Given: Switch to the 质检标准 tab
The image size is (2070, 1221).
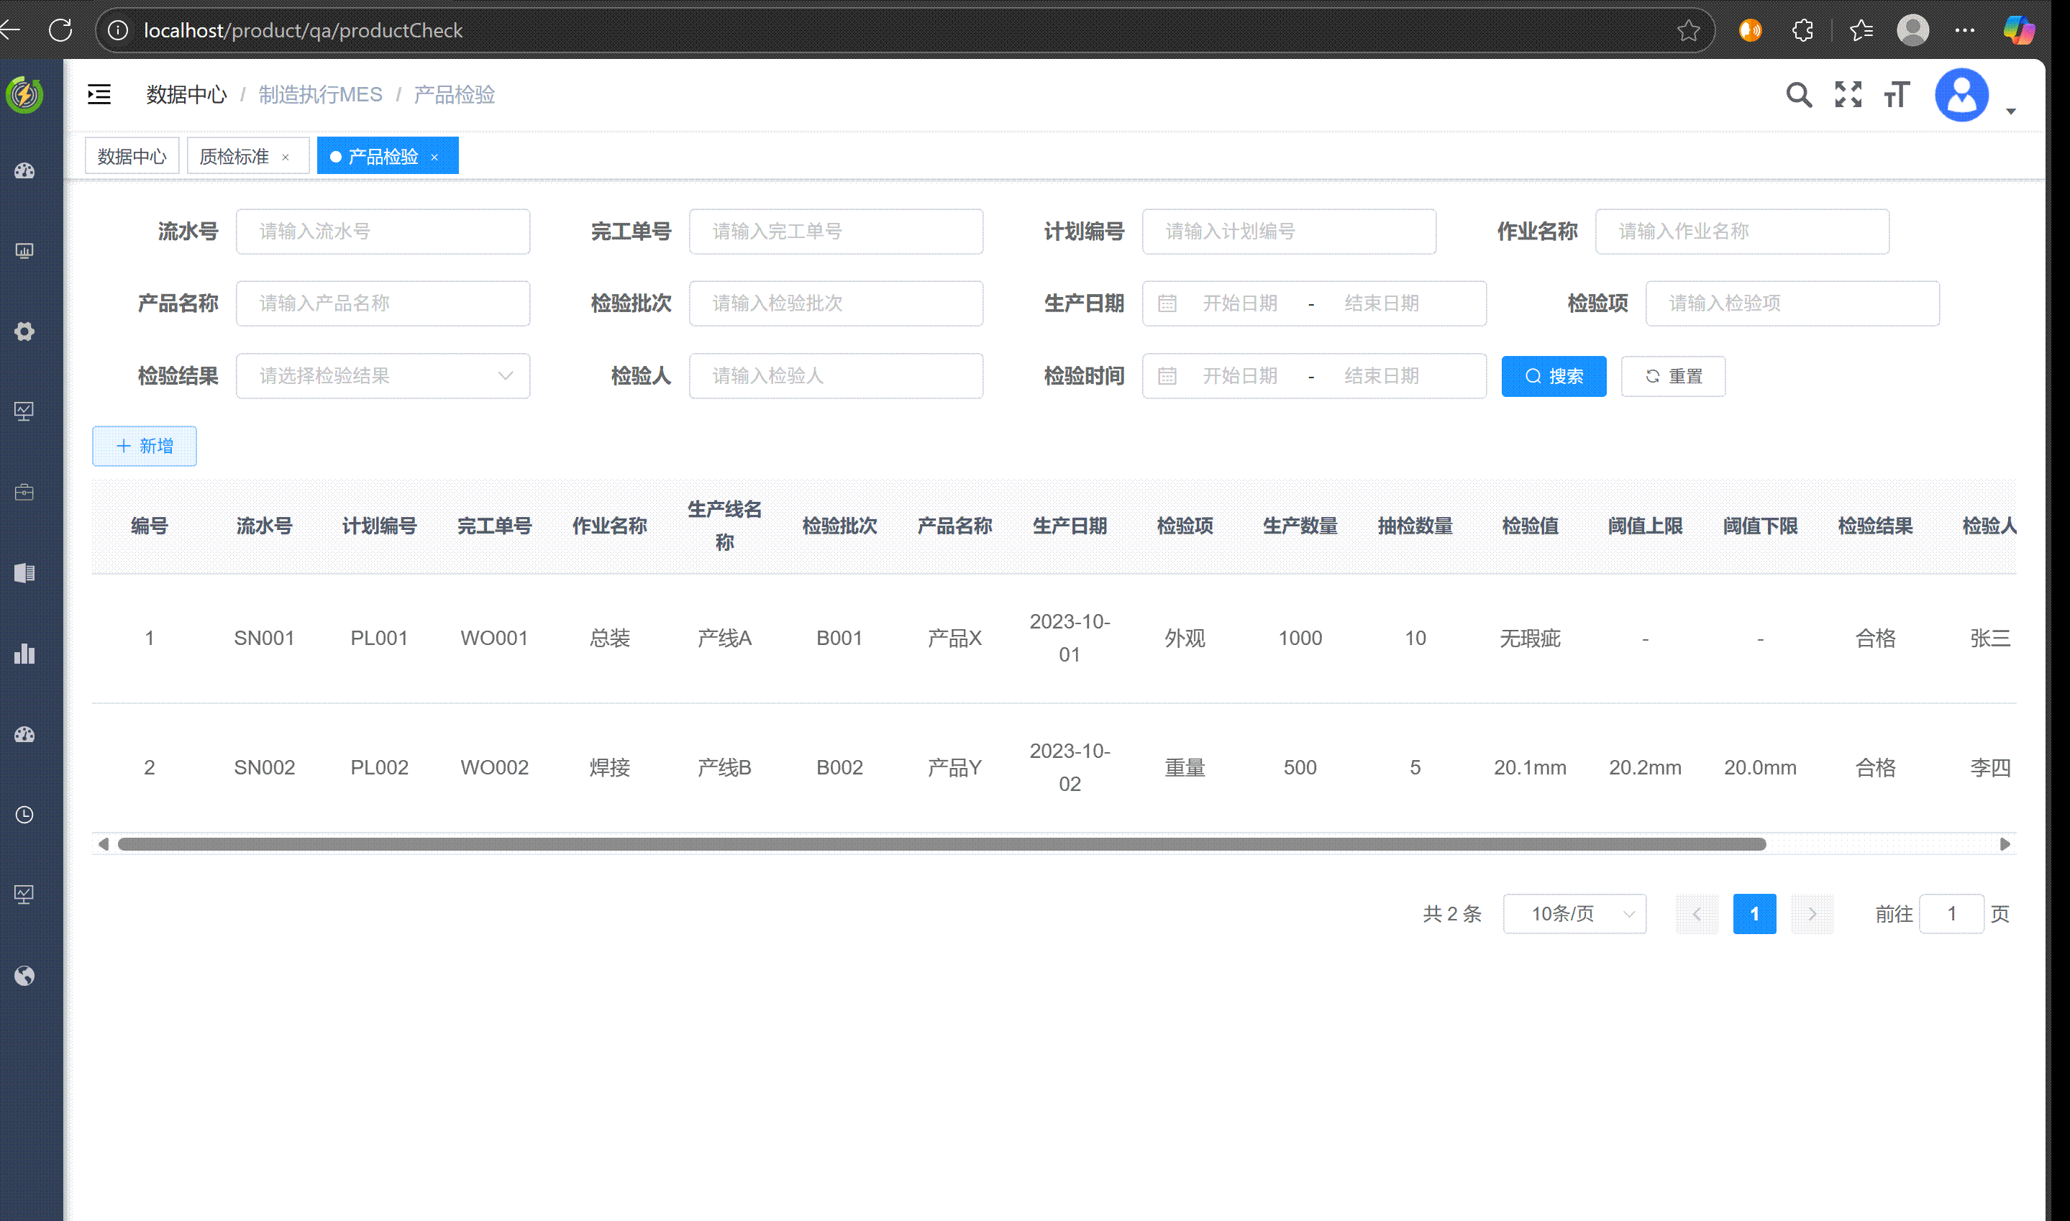Looking at the screenshot, I should (234, 156).
